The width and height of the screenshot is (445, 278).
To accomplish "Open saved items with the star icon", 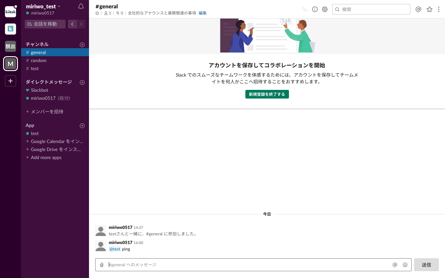I will pyautogui.click(x=430, y=9).
